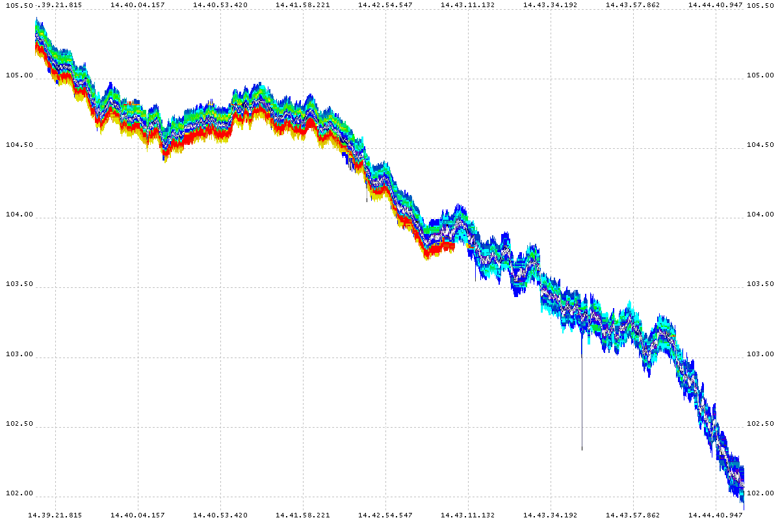
Task: Select the 14.41.58.221 timestamp on top axis
Action: coord(303,5)
